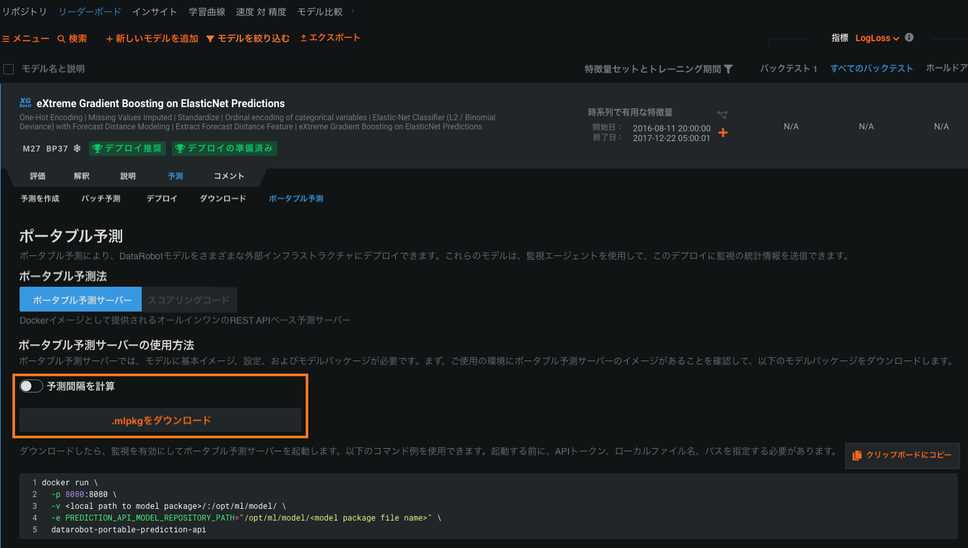The width and height of the screenshot is (968, 548).
Task: Click the blueprint graph icon beside feature list
Action: coord(722,115)
